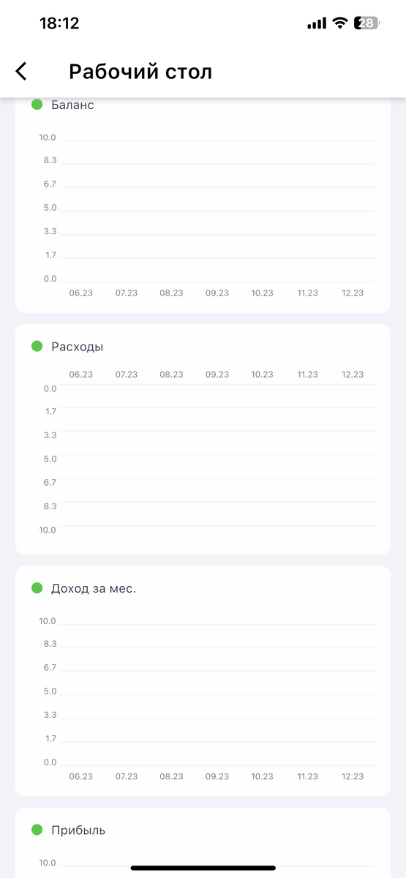The image size is (406, 878).
Task: Select 06.23 on the Баланс chart axis
Action: tap(81, 293)
